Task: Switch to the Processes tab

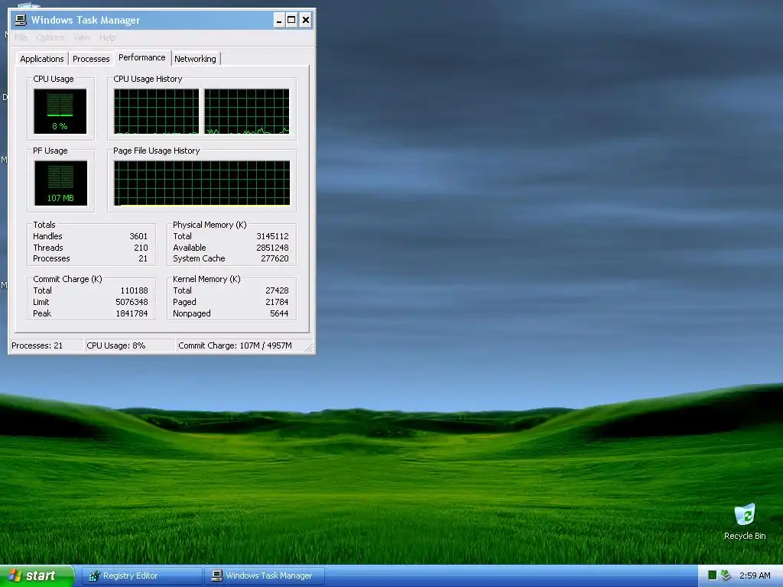Action: click(91, 59)
